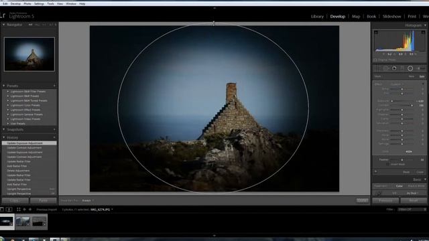Screen dimensions: 429x241
Task: Open the Settings menu
Action: 39,4
